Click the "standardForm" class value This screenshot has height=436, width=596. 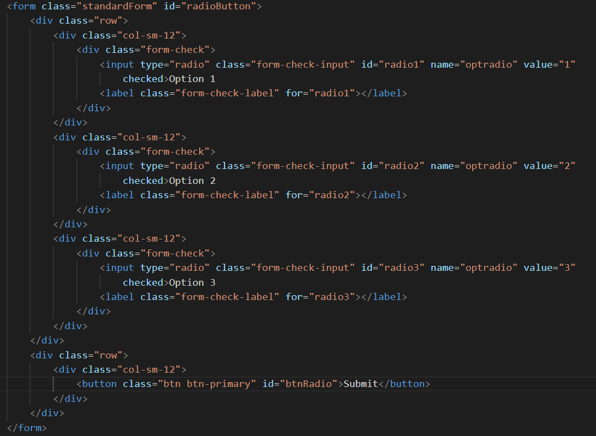117,6
